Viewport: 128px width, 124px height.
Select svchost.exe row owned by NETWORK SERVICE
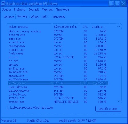(x=58, y=102)
